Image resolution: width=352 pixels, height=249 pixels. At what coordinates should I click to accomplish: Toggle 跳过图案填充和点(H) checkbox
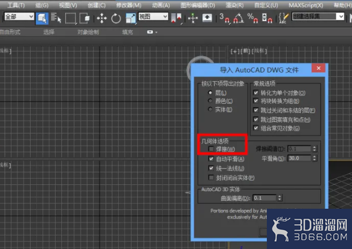coord(255,119)
